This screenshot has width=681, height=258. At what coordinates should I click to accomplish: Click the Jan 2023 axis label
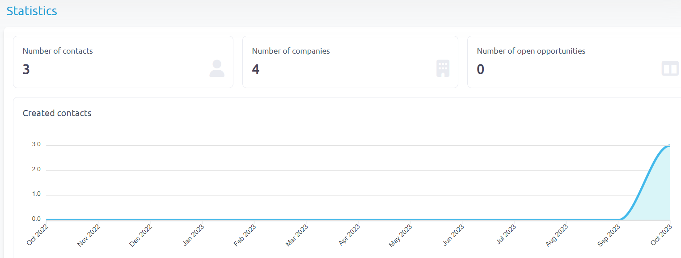[x=194, y=235]
